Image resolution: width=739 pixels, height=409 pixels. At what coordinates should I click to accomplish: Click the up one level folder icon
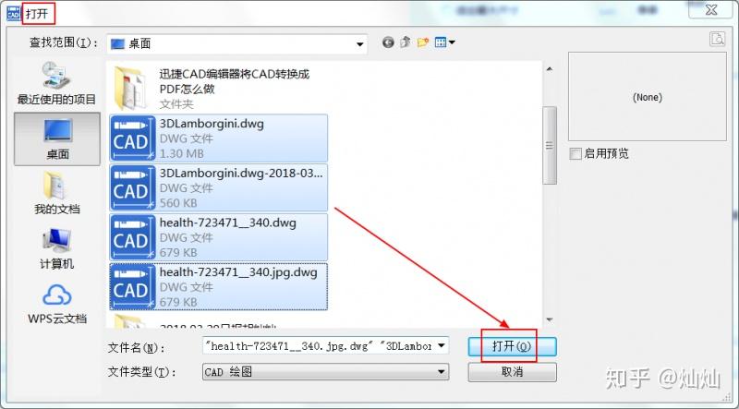coord(406,42)
